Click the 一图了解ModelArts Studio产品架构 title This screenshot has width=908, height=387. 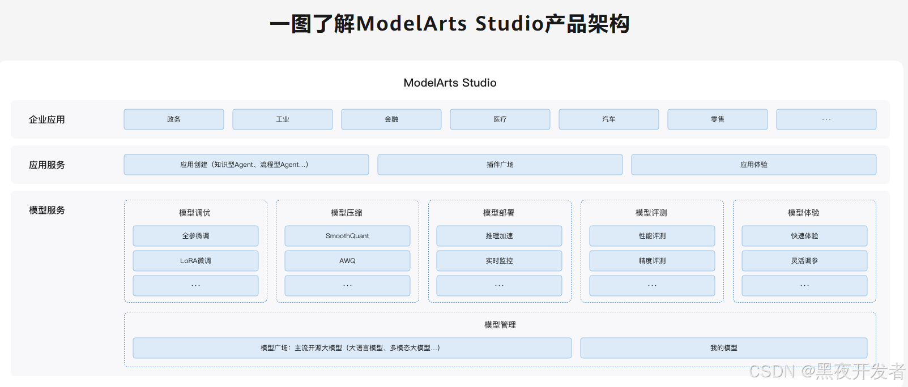coord(450,24)
